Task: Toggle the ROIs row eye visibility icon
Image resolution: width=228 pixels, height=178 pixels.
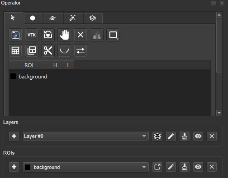Action: tap(198, 167)
